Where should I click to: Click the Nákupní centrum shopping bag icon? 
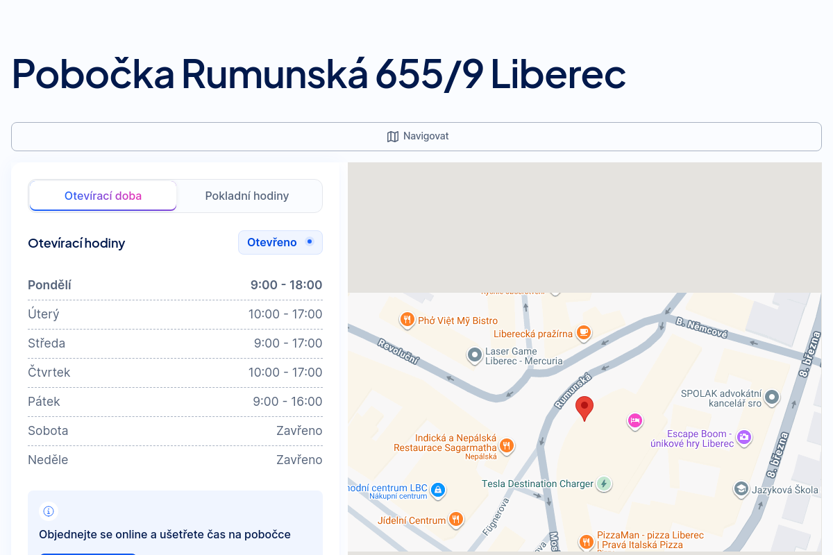coord(437,490)
